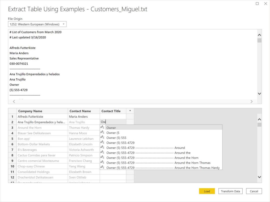Click row number 3 in the table

pyautogui.click(x=12, y=127)
